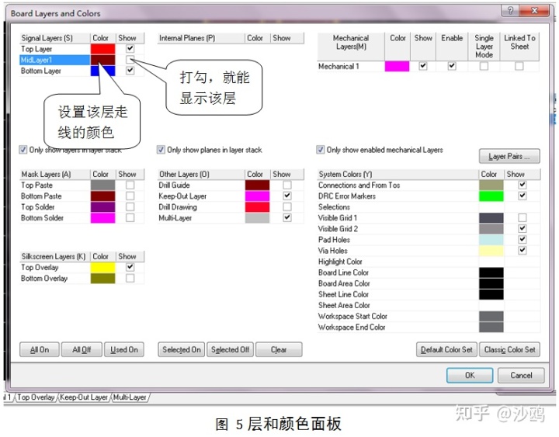Switch to the Multi-Layer tab
The height and width of the screenshot is (437, 559).
coord(130,397)
